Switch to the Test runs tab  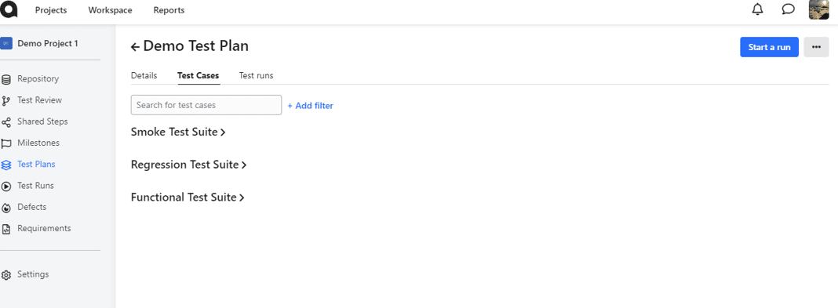point(256,75)
